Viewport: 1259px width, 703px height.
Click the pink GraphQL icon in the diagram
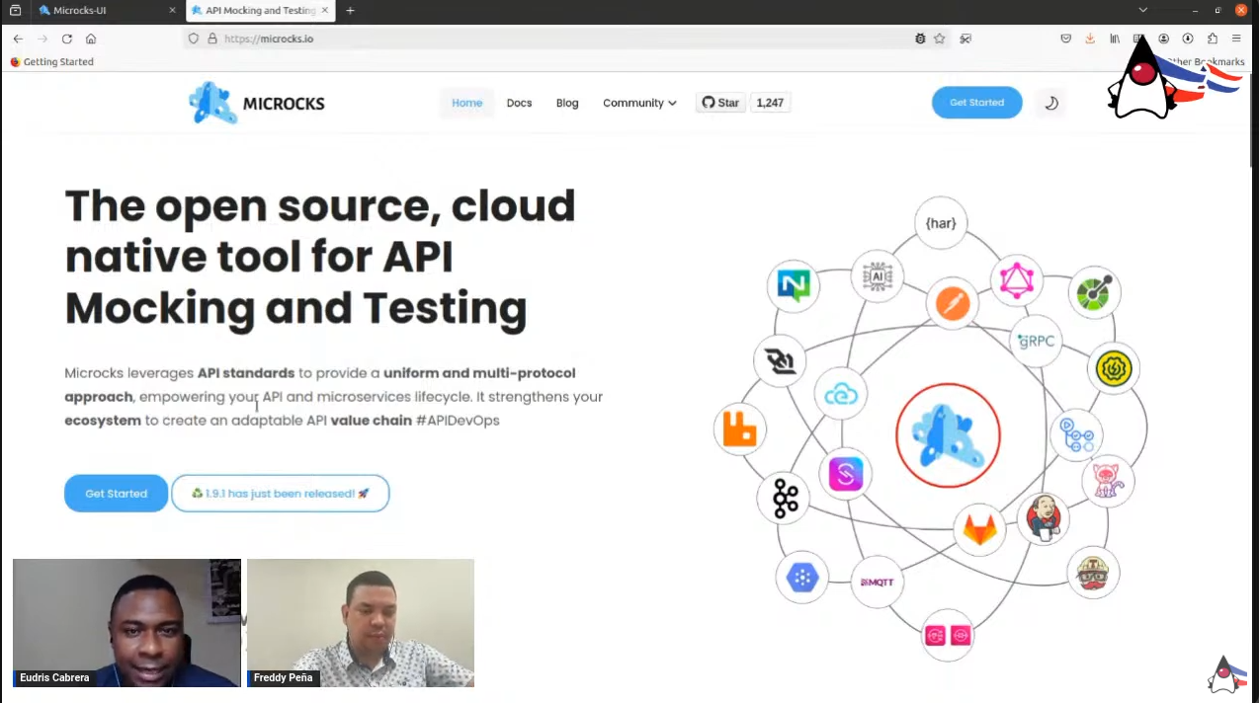tap(1016, 280)
